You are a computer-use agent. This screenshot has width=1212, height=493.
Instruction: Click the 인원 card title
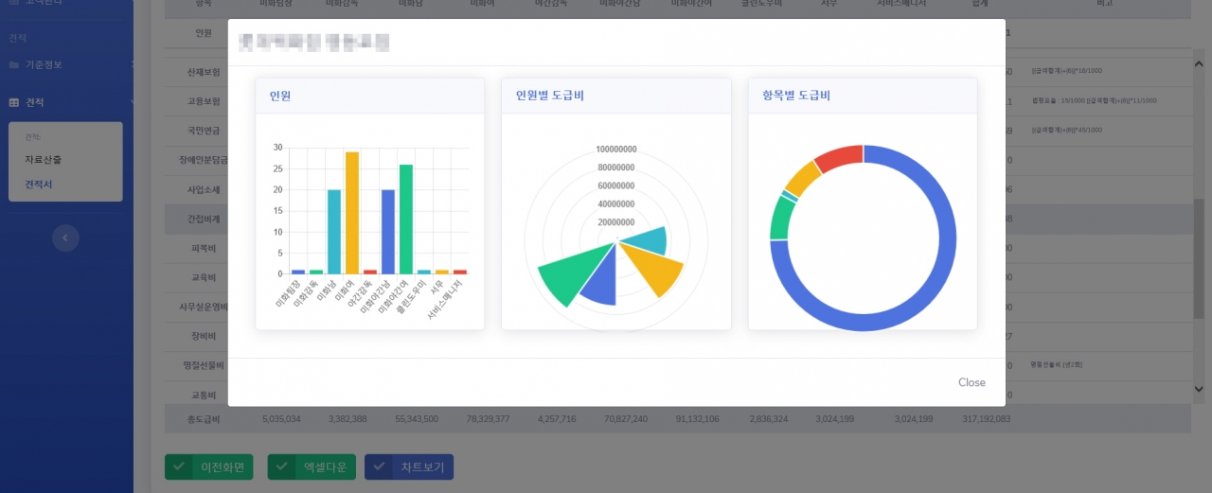(280, 96)
